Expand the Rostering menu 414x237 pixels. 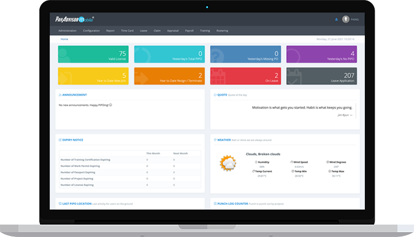point(221,31)
